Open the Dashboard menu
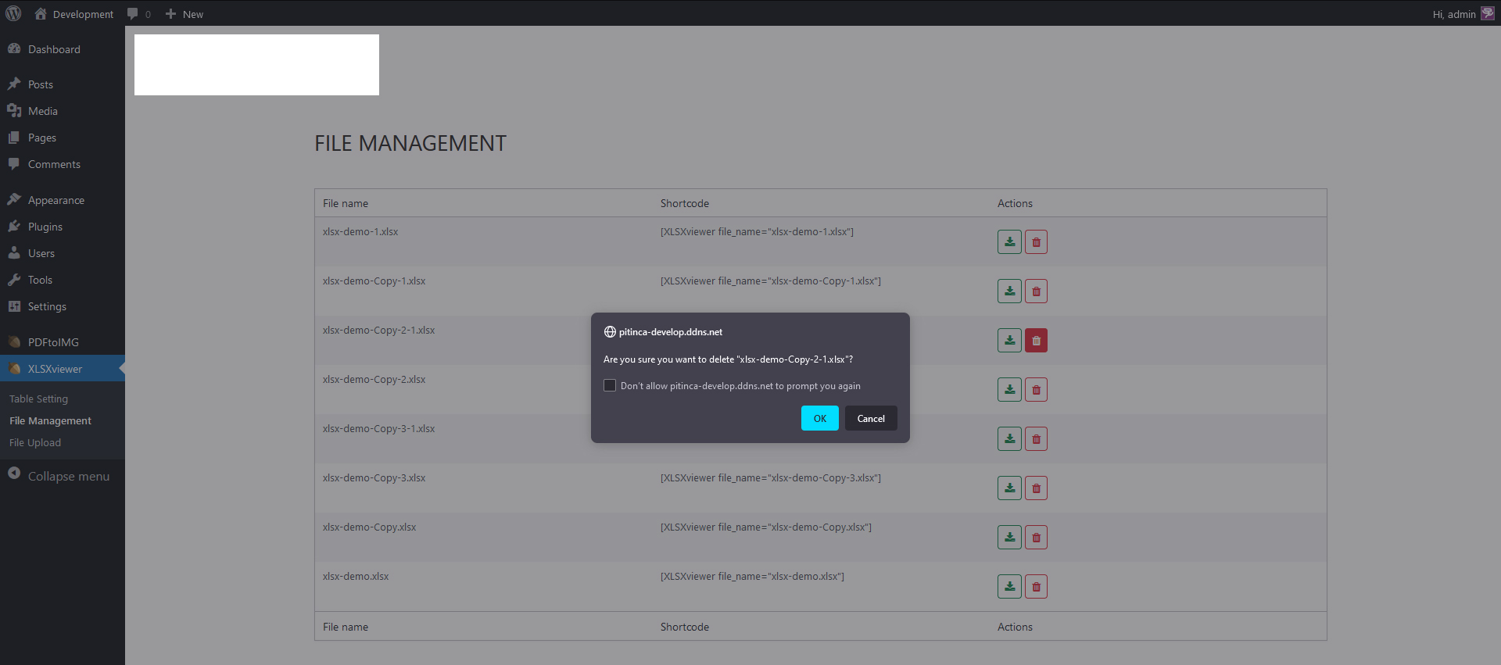This screenshot has height=665, width=1501. tap(63, 49)
